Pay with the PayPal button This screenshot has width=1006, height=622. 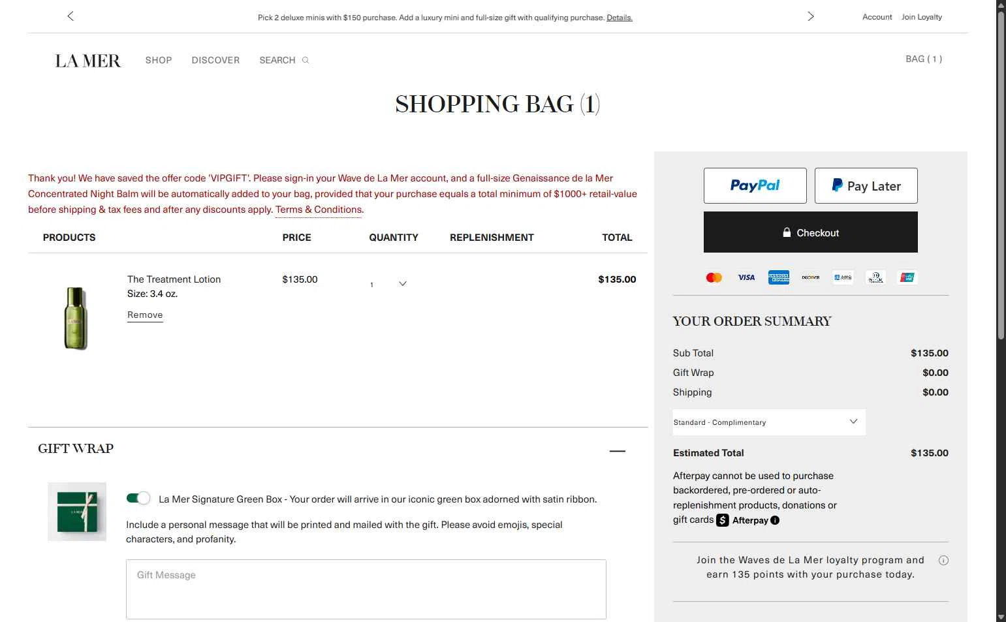click(755, 185)
